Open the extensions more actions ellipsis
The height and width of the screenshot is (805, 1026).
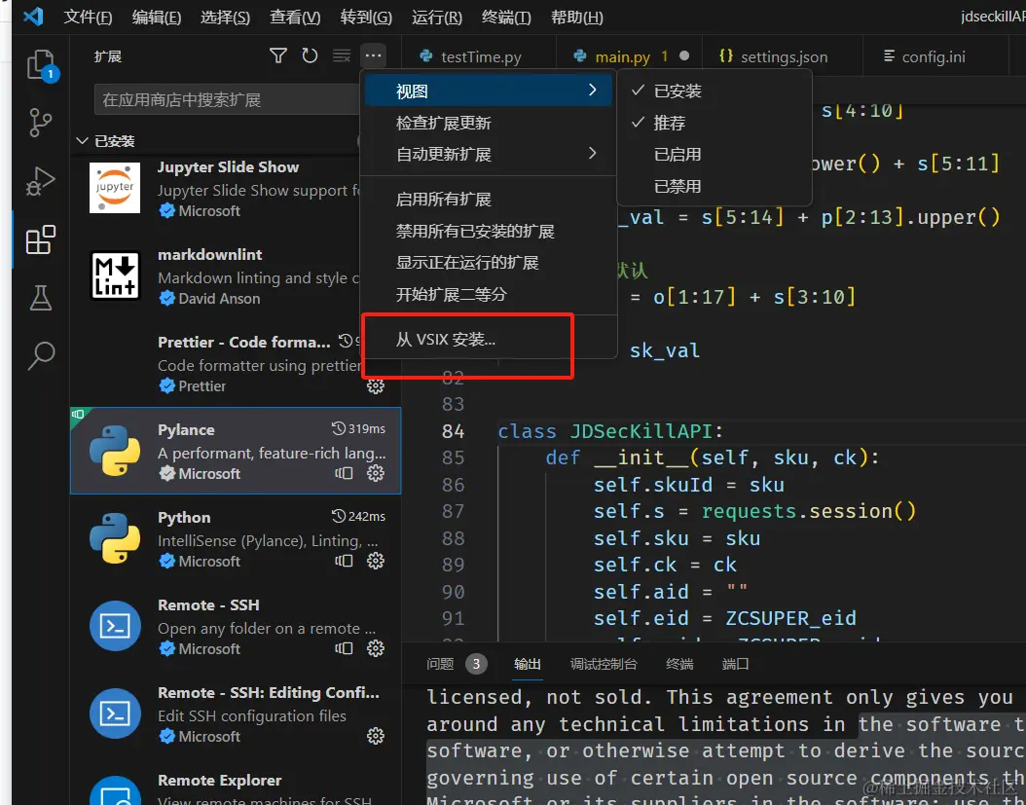(x=373, y=55)
